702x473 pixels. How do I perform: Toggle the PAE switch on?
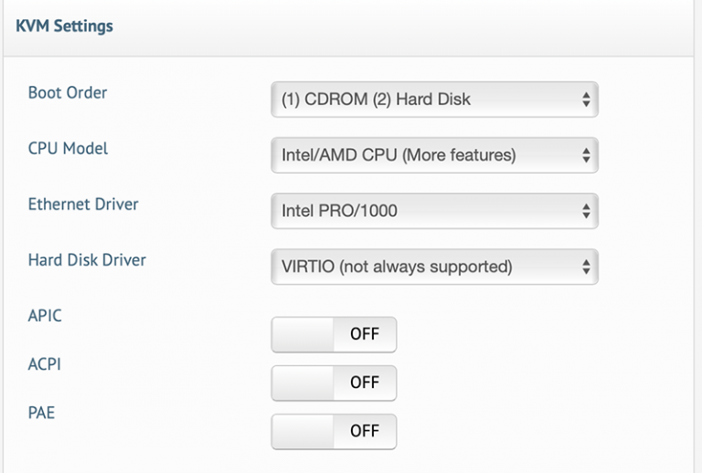[334, 431]
